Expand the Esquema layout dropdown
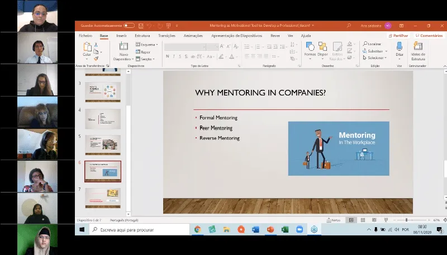Image resolution: width=447 pixels, height=255 pixels. (x=148, y=45)
